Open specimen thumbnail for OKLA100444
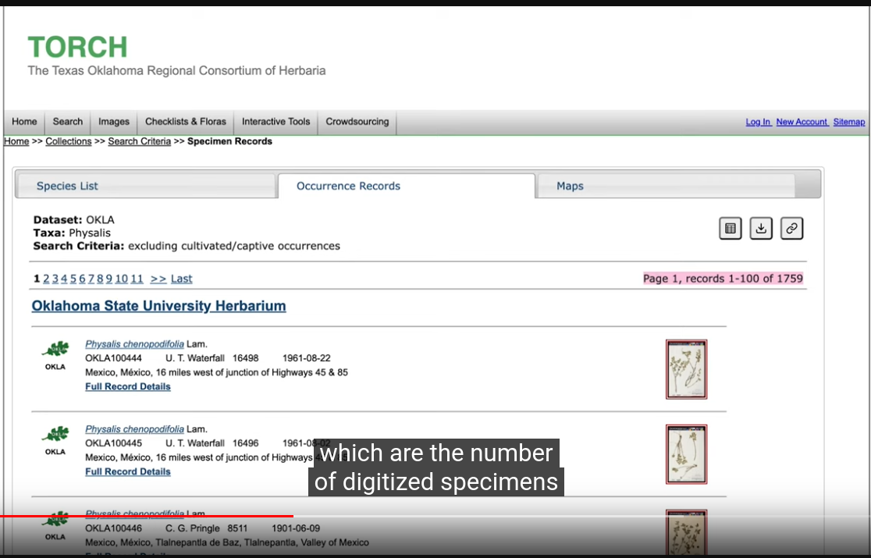This screenshot has width=871, height=558. (x=686, y=369)
